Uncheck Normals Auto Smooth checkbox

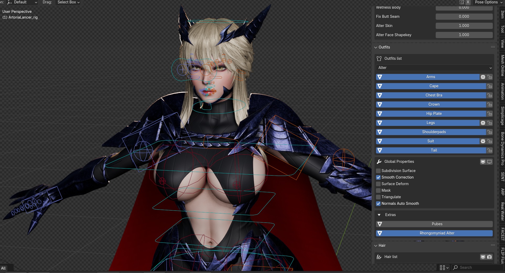(378, 204)
